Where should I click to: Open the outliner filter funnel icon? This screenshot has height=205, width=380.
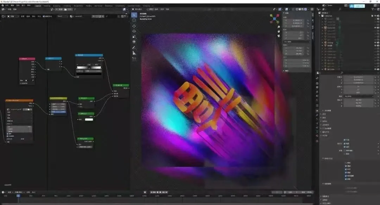[x=373, y=9]
